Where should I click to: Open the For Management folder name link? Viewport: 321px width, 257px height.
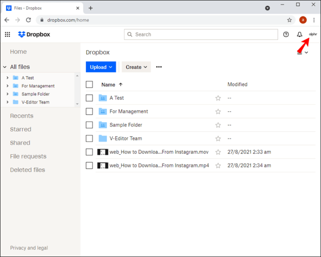coord(129,112)
